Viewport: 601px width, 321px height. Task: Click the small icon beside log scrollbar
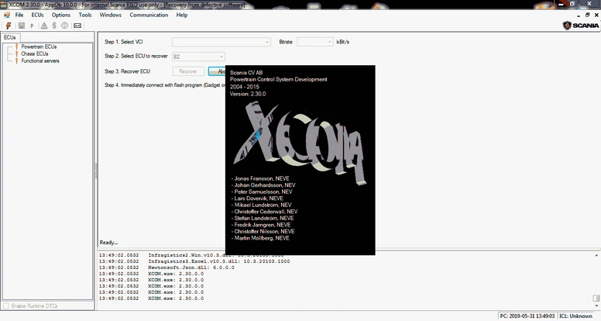[596, 298]
